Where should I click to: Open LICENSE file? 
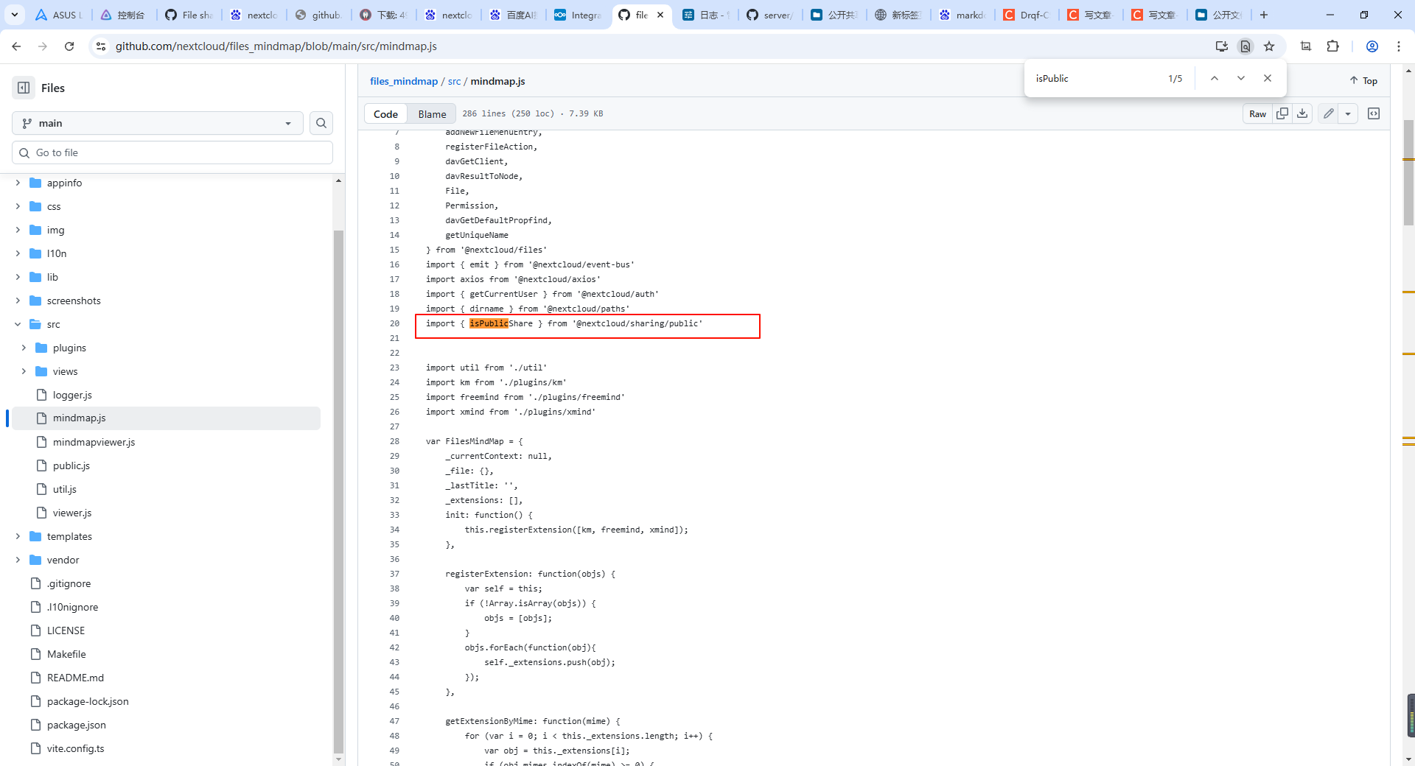[66, 630]
